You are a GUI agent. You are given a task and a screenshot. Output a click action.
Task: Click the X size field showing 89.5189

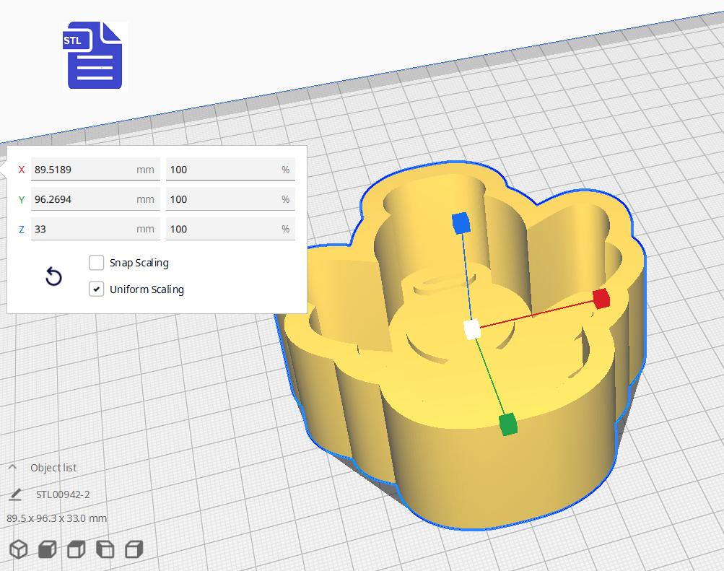click(x=95, y=170)
